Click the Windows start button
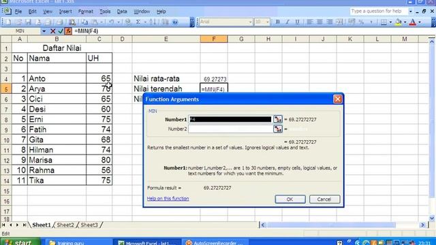436x245 pixels. (x=20, y=242)
